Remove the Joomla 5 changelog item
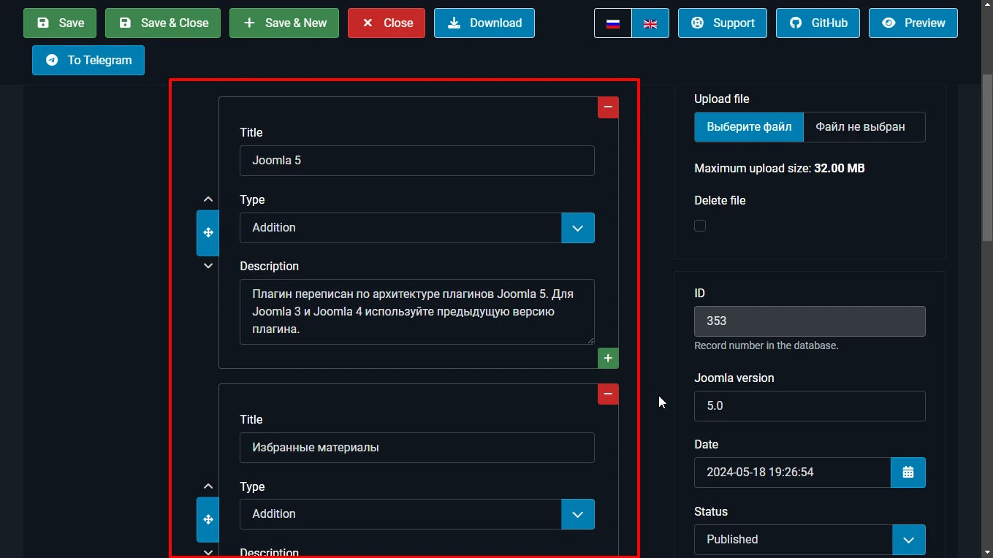The height and width of the screenshot is (558, 993). coord(608,107)
